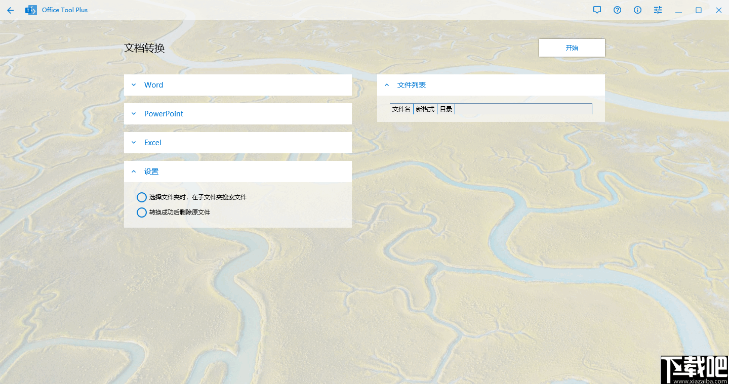Click the 文件名 column header
Screen dimensions: 729x384
[401, 109]
